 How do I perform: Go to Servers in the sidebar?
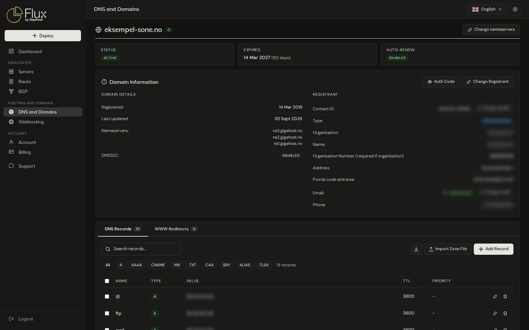43,72
